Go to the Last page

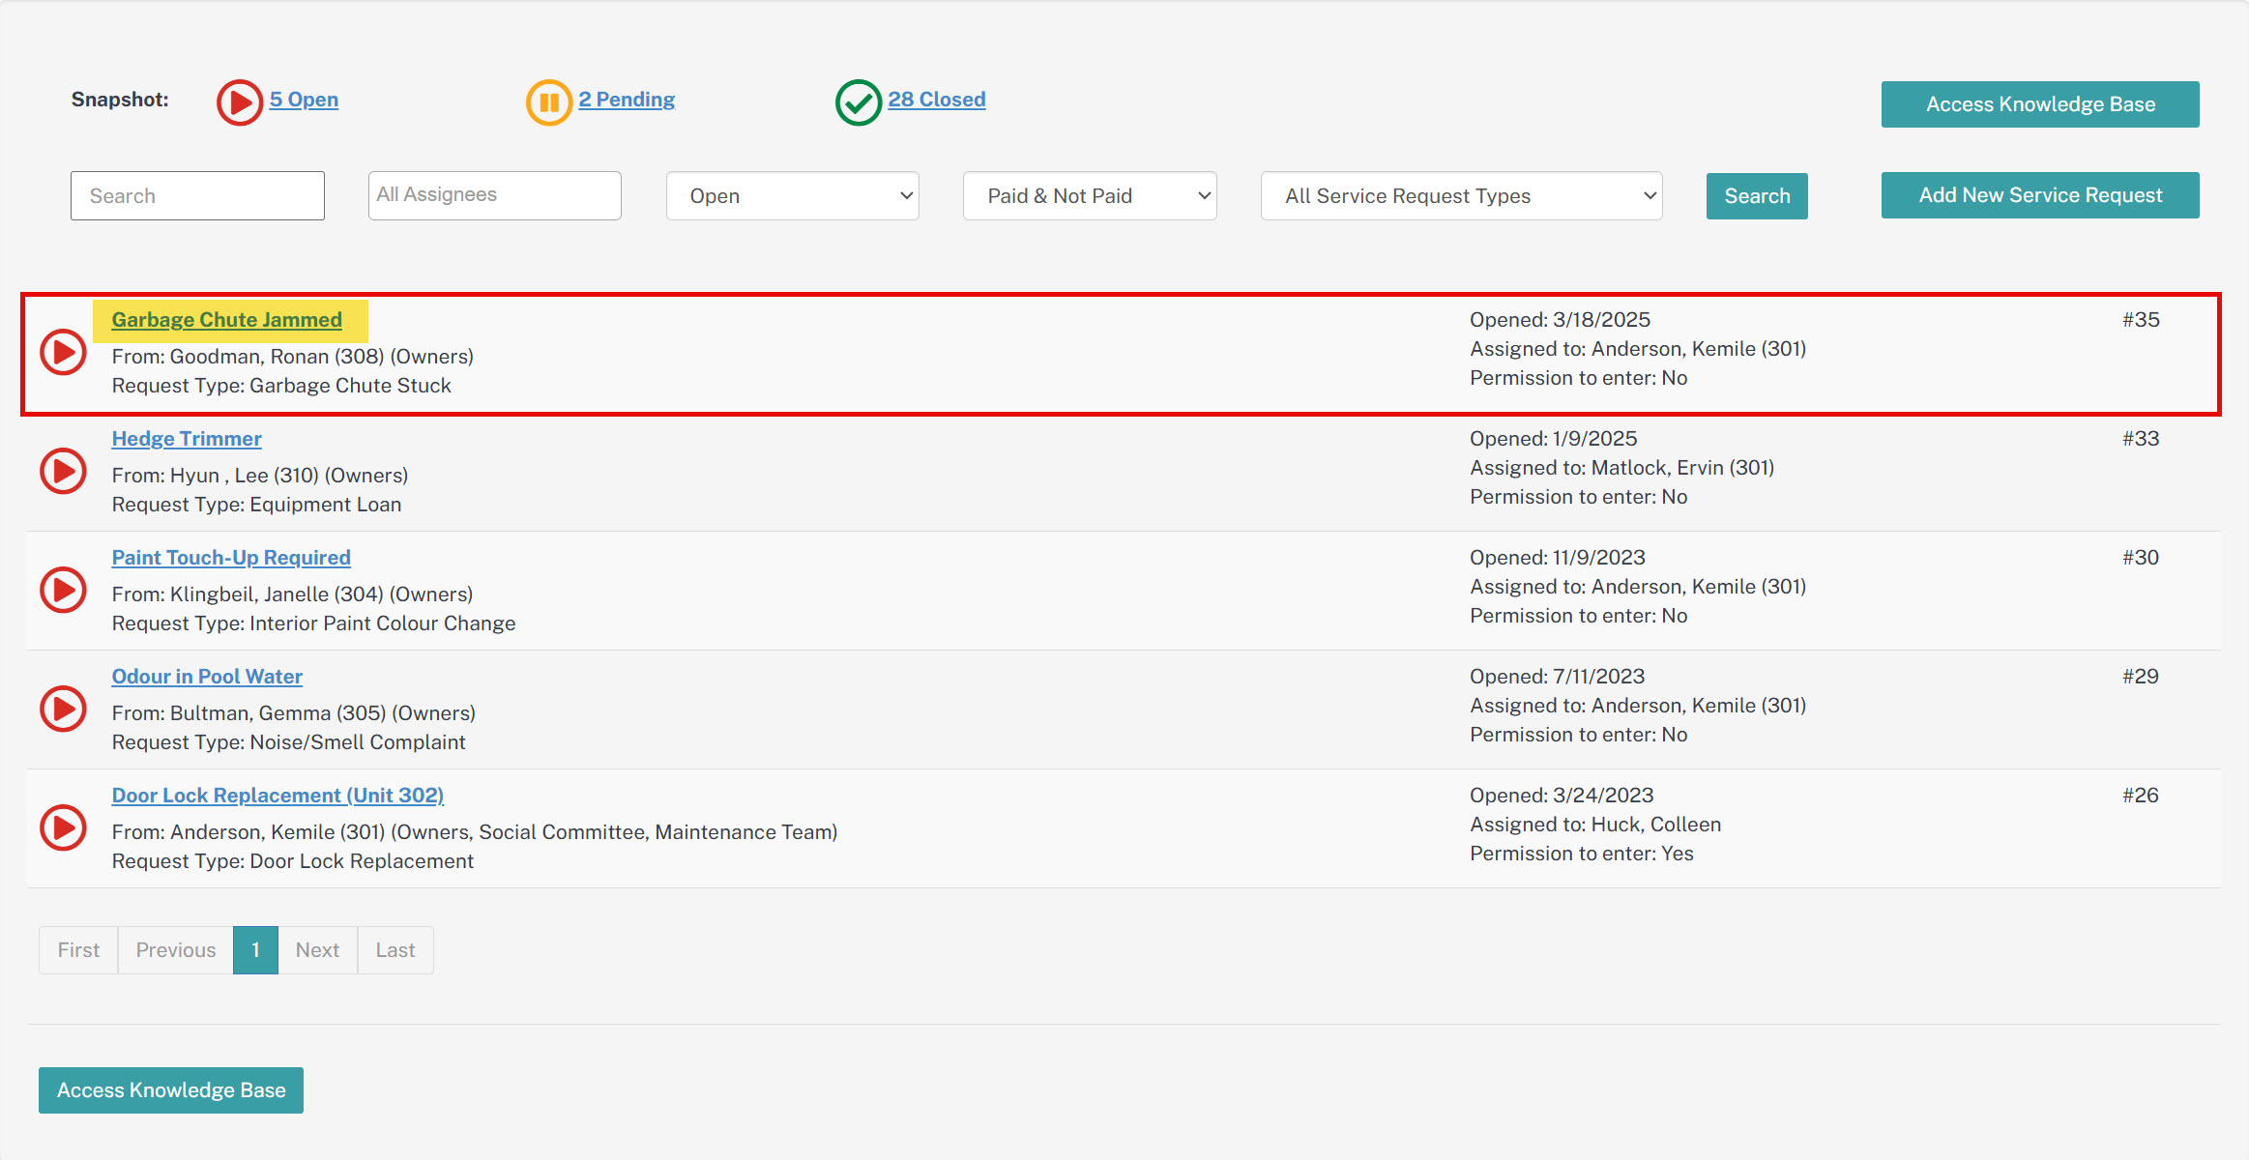coord(395,950)
